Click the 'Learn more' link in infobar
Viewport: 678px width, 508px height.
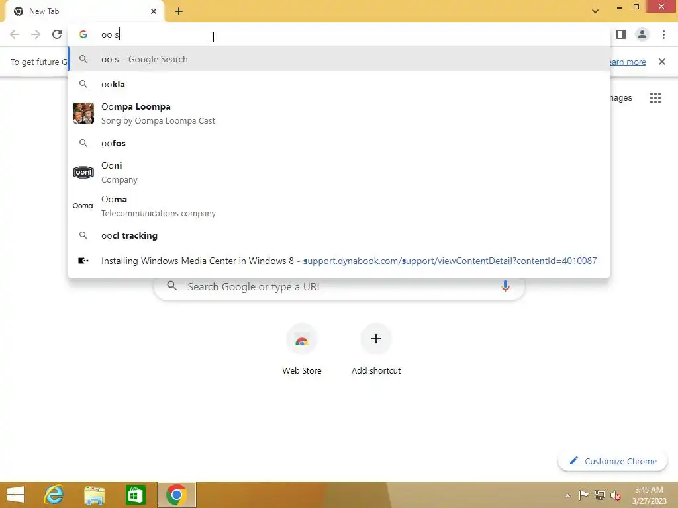(628, 62)
